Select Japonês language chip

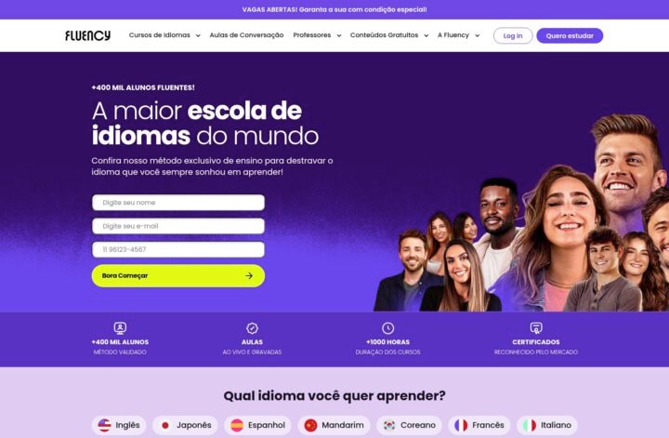pos(185,425)
